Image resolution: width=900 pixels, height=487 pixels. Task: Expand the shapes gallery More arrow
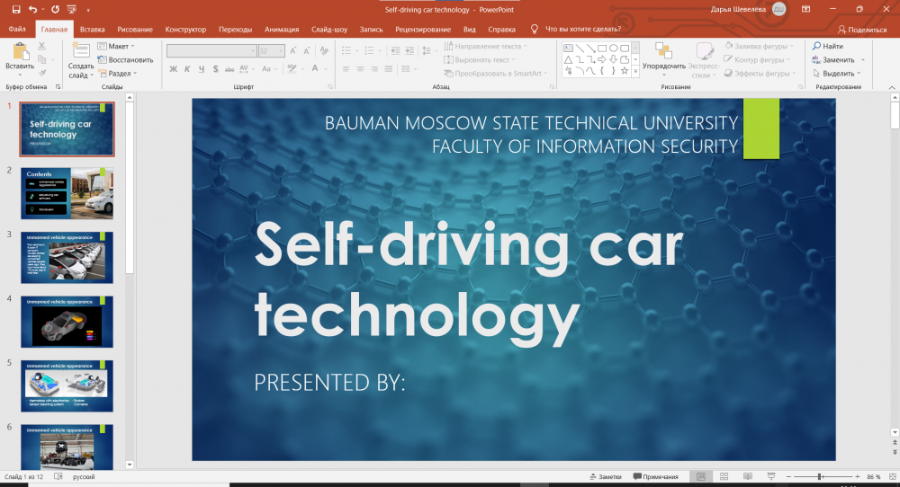(635, 71)
